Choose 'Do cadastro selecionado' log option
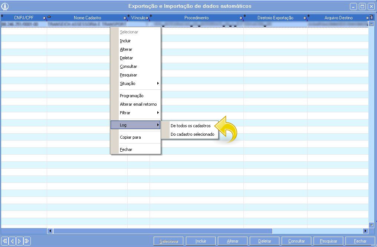 tap(192, 134)
